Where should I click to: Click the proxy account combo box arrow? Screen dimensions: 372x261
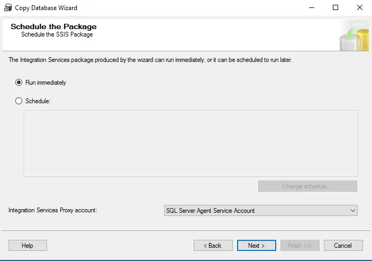pyautogui.click(x=353, y=211)
